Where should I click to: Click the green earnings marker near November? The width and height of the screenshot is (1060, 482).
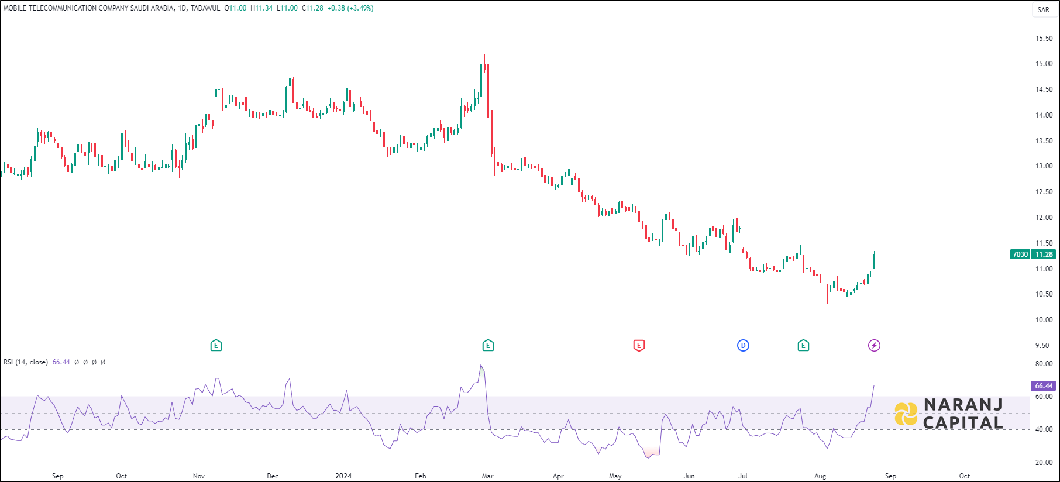[x=216, y=346]
